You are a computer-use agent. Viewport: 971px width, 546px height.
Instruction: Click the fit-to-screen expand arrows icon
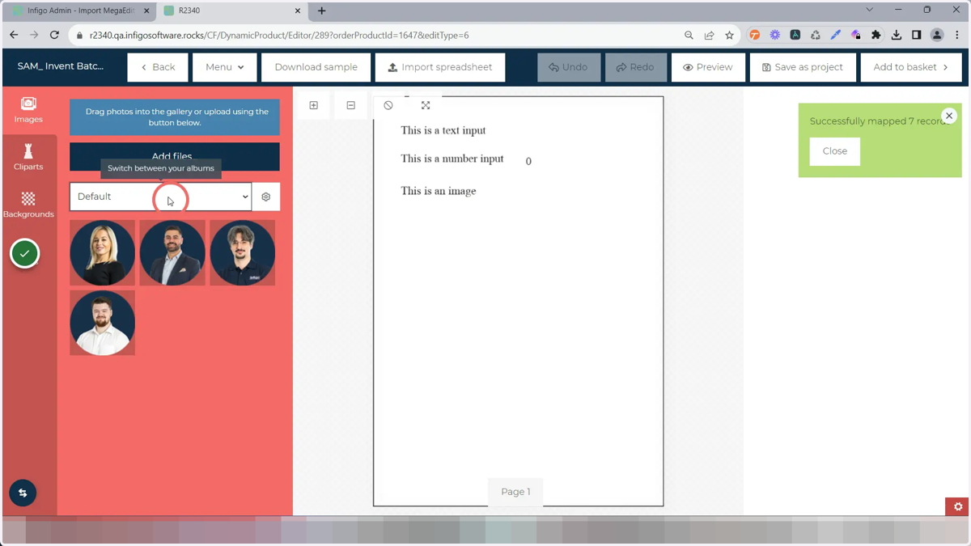[x=426, y=105]
